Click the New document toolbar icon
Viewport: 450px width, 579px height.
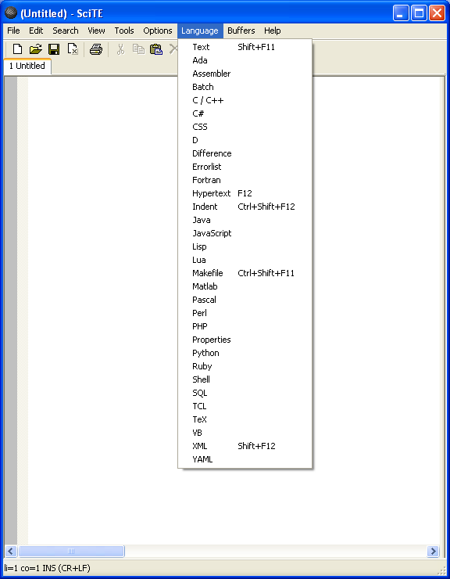click(17, 49)
